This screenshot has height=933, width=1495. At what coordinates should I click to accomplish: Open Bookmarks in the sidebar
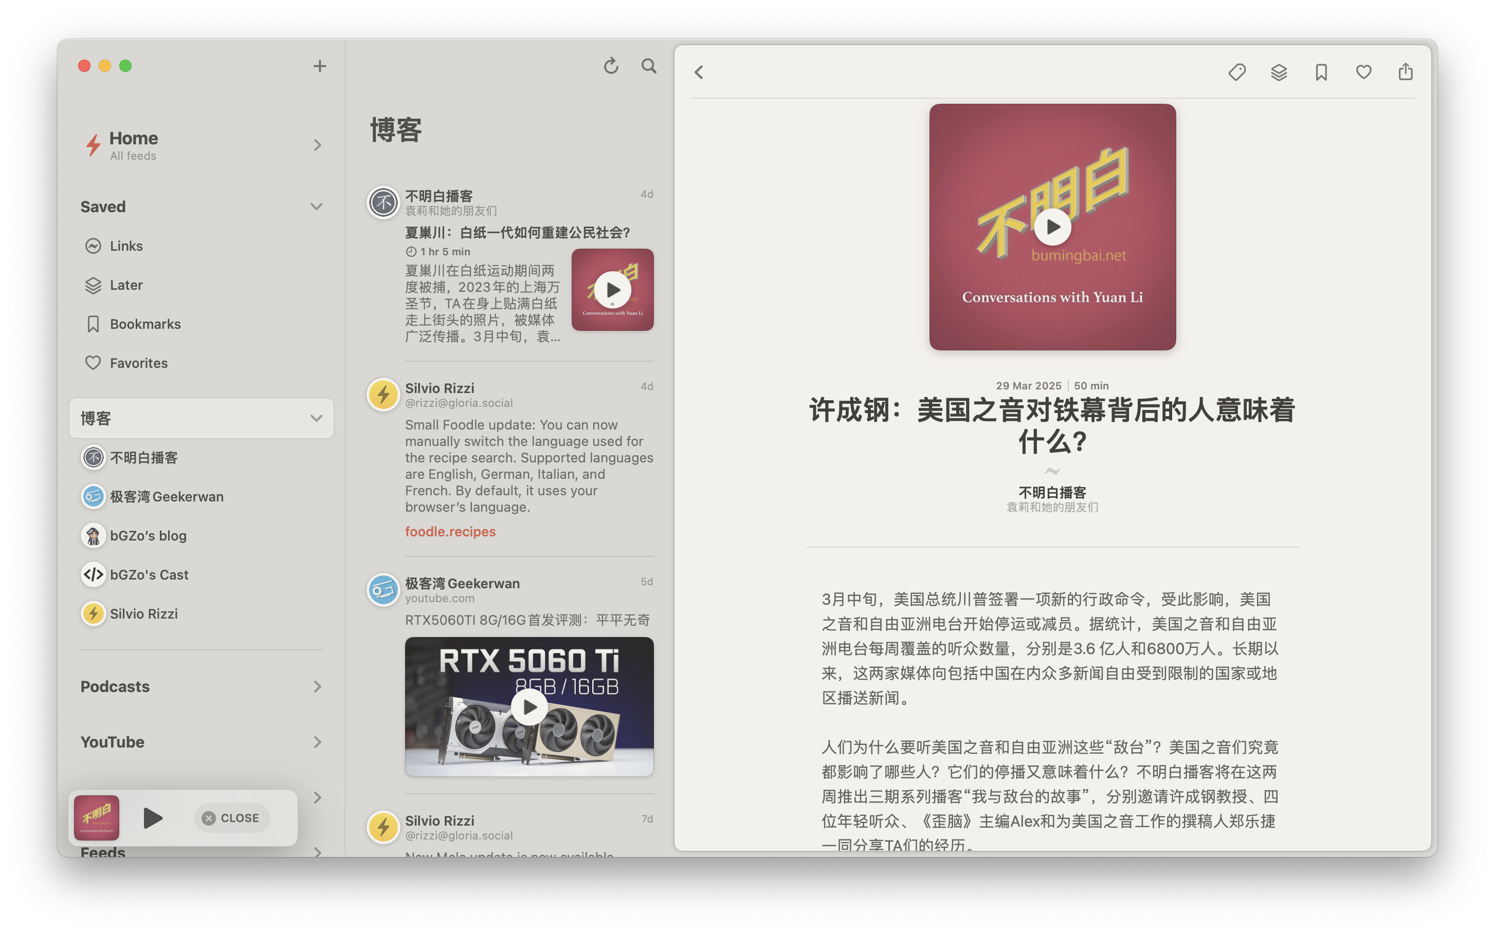[145, 324]
